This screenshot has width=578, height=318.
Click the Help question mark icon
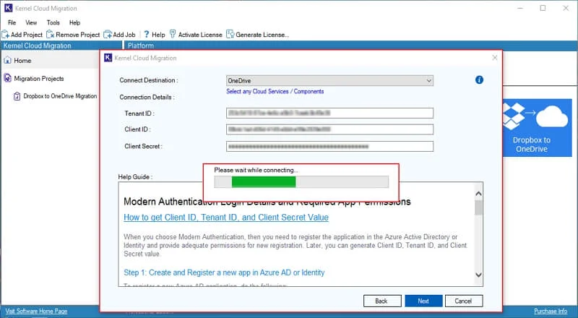(147, 34)
